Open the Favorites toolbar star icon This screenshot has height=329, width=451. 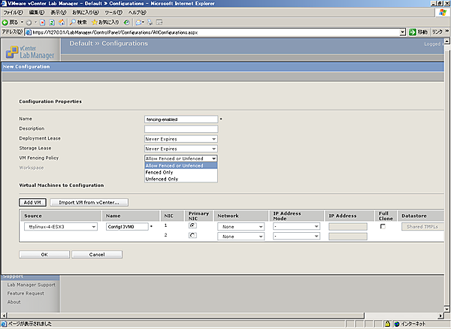pos(94,23)
